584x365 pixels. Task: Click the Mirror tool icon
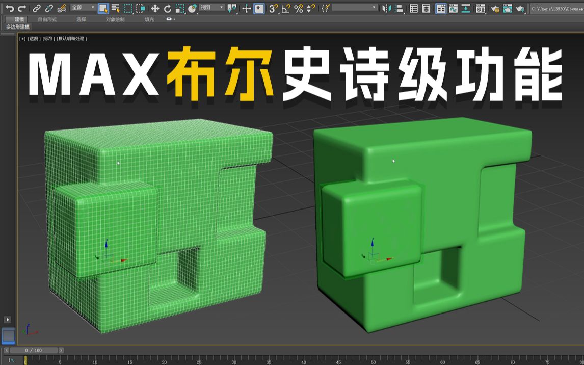click(x=386, y=7)
